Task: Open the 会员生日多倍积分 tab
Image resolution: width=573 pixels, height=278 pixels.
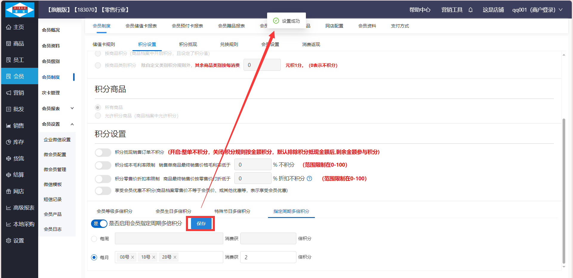Action: coord(173,211)
